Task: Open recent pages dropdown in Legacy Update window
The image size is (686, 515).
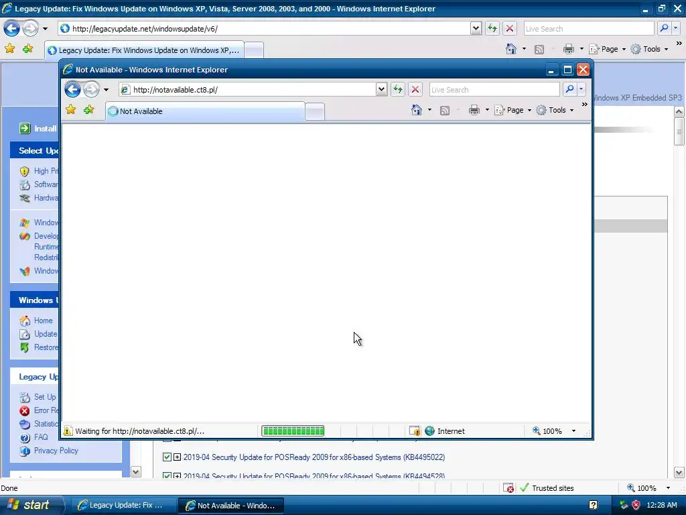Action: (x=45, y=29)
